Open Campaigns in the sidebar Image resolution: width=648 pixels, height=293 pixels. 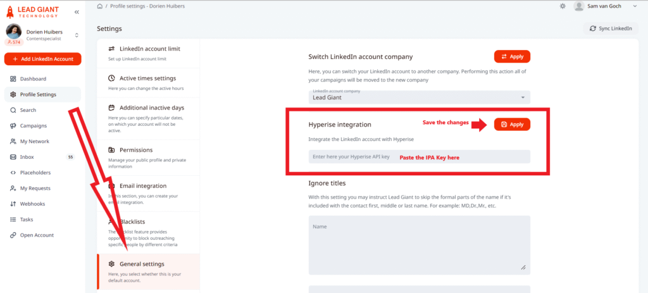point(33,126)
